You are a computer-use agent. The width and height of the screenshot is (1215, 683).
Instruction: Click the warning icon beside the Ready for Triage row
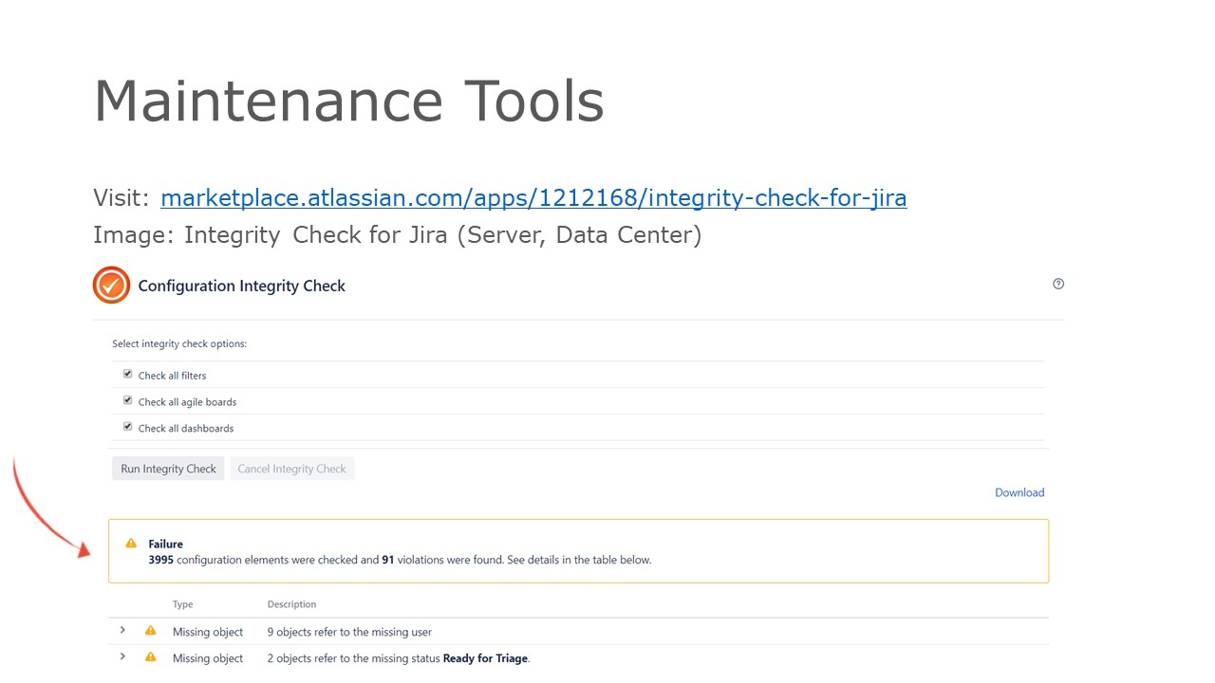click(x=150, y=657)
